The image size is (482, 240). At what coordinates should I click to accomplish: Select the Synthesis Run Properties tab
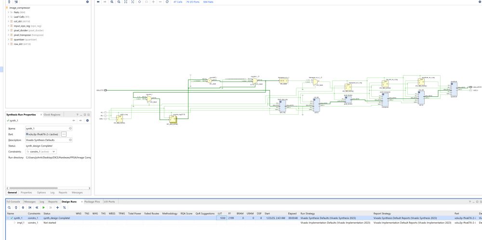click(x=21, y=115)
